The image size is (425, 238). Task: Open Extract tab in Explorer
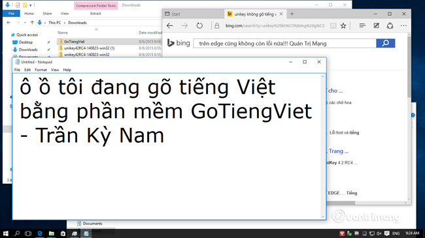(x=95, y=14)
